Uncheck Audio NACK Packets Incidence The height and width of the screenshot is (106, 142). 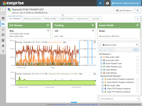pyautogui.click(x=103, y=79)
